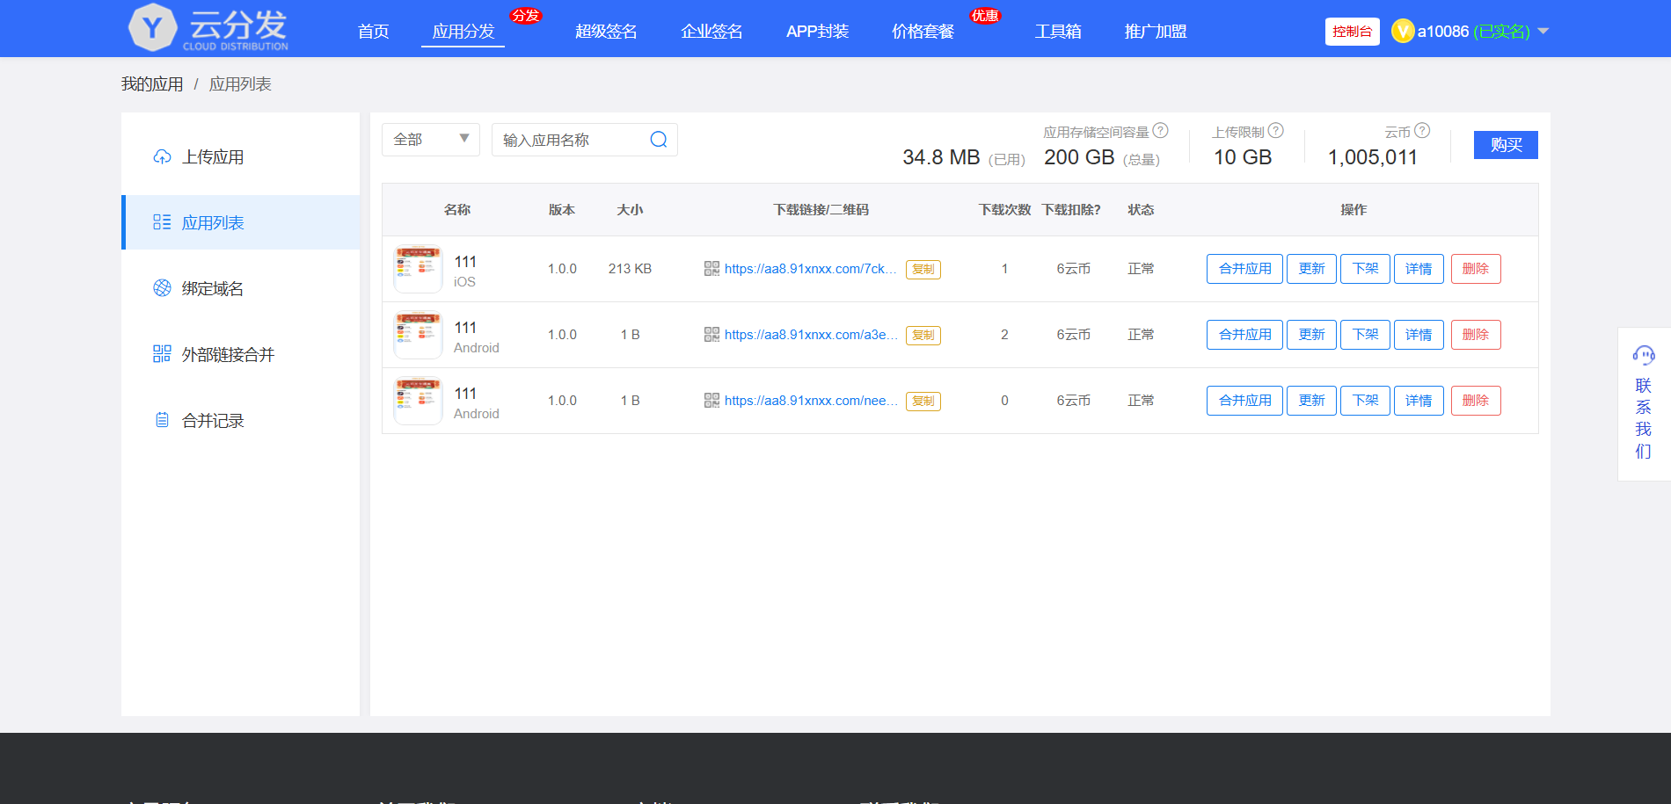
Task: Copy the first app's download link
Action: pos(923,270)
